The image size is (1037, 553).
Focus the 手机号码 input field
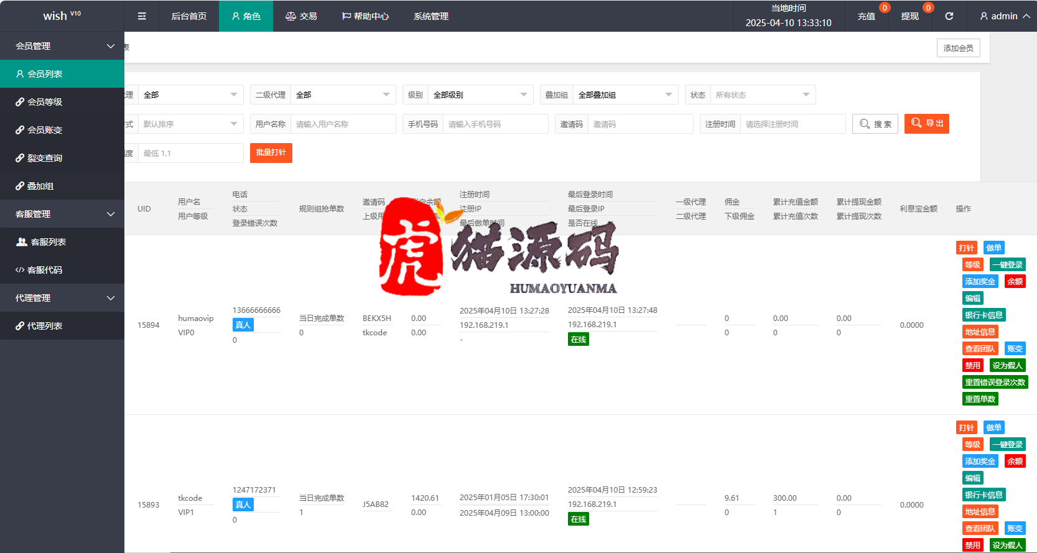(x=496, y=124)
